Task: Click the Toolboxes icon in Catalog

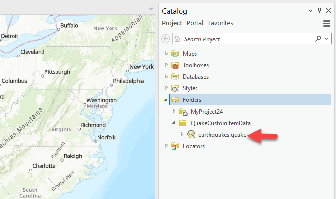Action: coord(175,65)
